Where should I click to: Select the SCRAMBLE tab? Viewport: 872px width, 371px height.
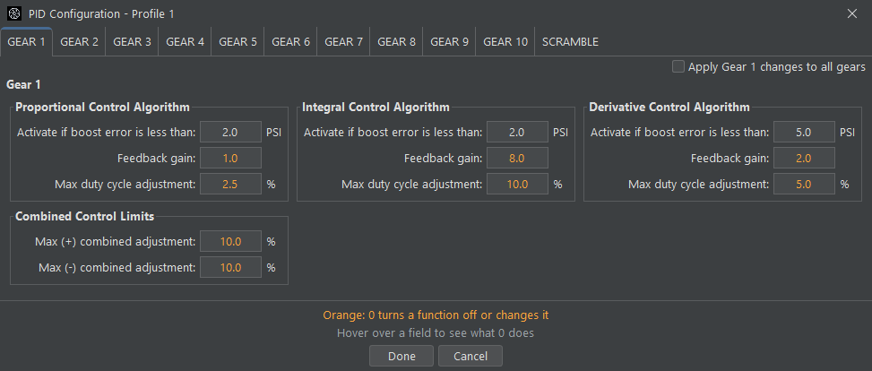[x=570, y=42]
